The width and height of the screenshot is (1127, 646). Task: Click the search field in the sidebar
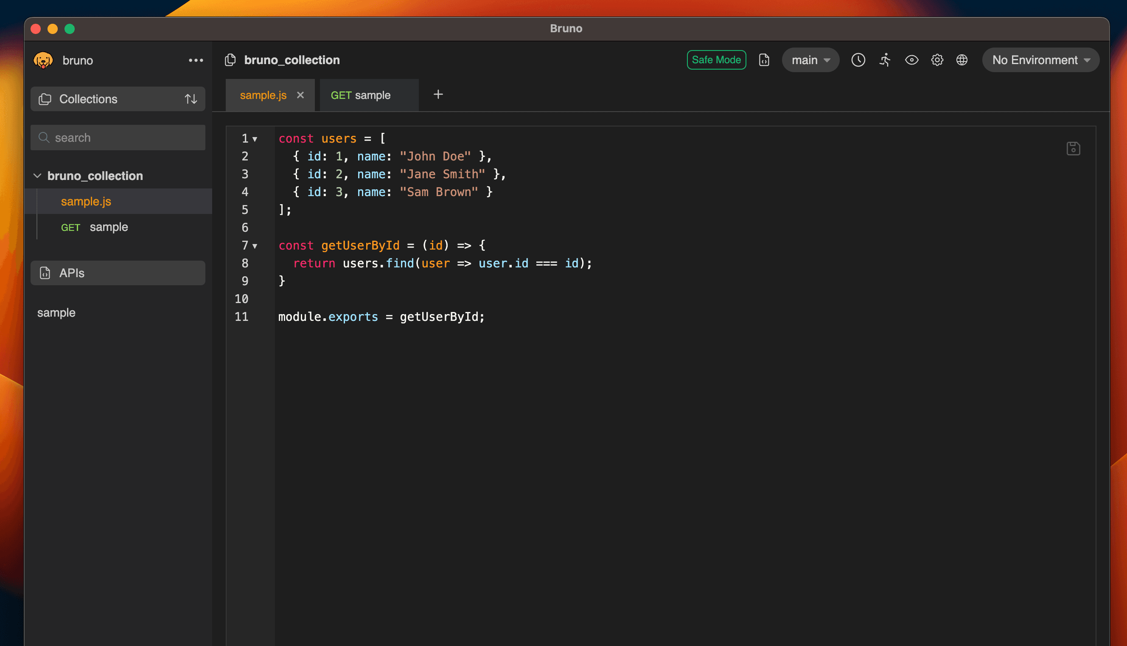click(118, 138)
